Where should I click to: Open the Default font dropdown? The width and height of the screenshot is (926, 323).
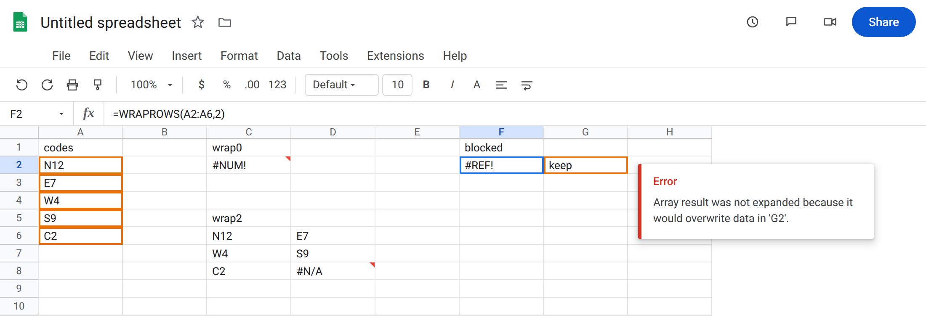click(342, 85)
